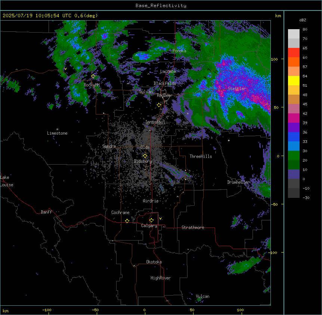Pick the light blue 30-33 dBZ swatch
Image resolution: width=322 pixels, height=315 pixels.
[x=294, y=146]
